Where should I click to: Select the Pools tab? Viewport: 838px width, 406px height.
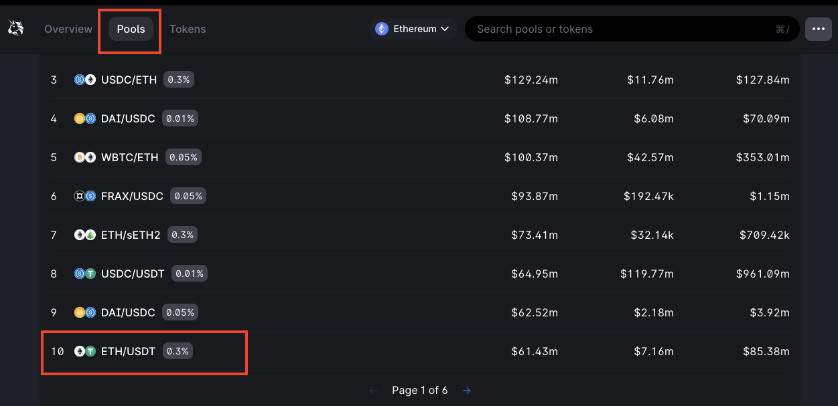click(x=131, y=29)
